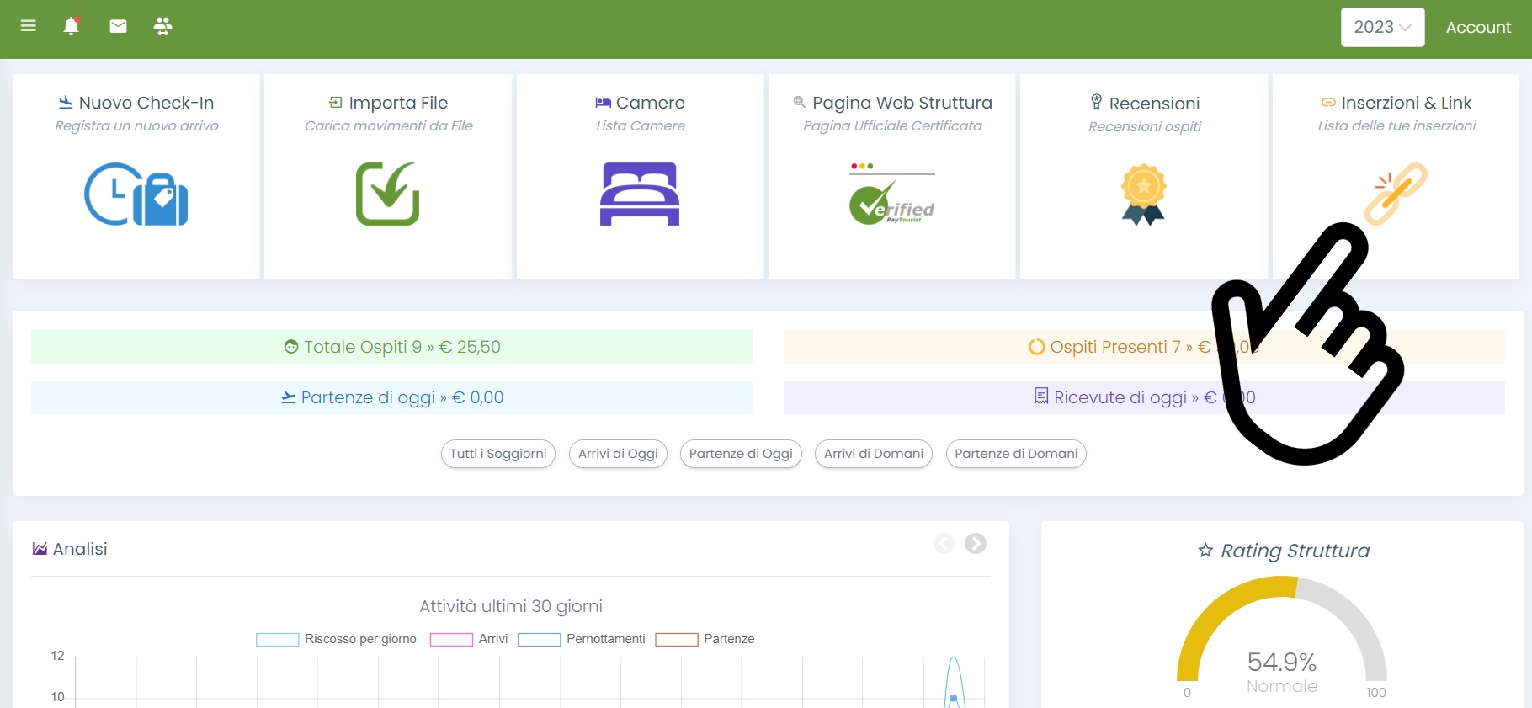Click the purple bed Camere icon
Viewport: 1532px width, 708px height.
[640, 194]
